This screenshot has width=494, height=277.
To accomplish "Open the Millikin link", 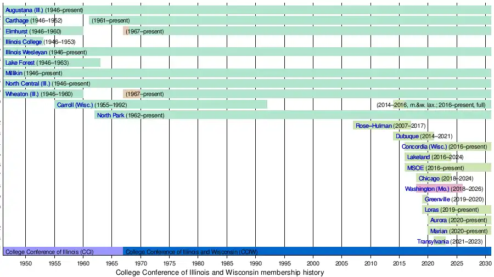I will [14, 73].
